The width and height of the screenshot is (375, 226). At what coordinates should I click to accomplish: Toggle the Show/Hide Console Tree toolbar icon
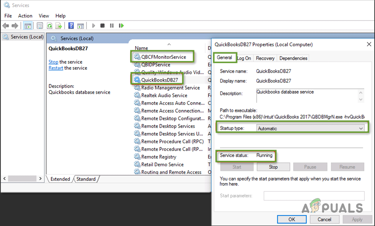tap(28, 26)
